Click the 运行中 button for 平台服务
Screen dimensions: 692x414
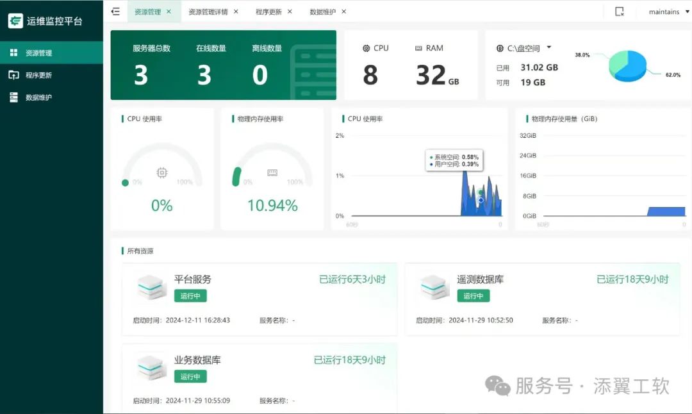190,296
